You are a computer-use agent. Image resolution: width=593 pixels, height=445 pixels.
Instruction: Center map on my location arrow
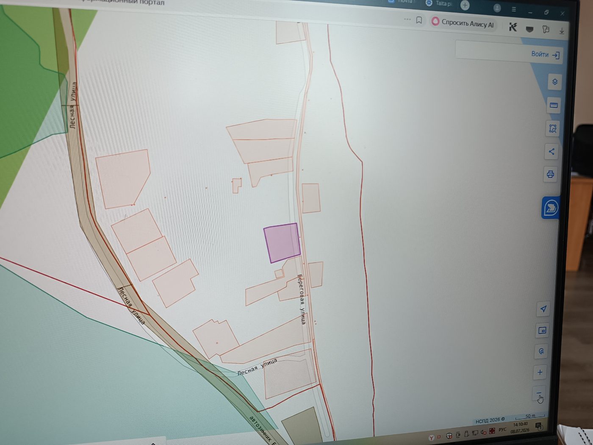[543, 309]
